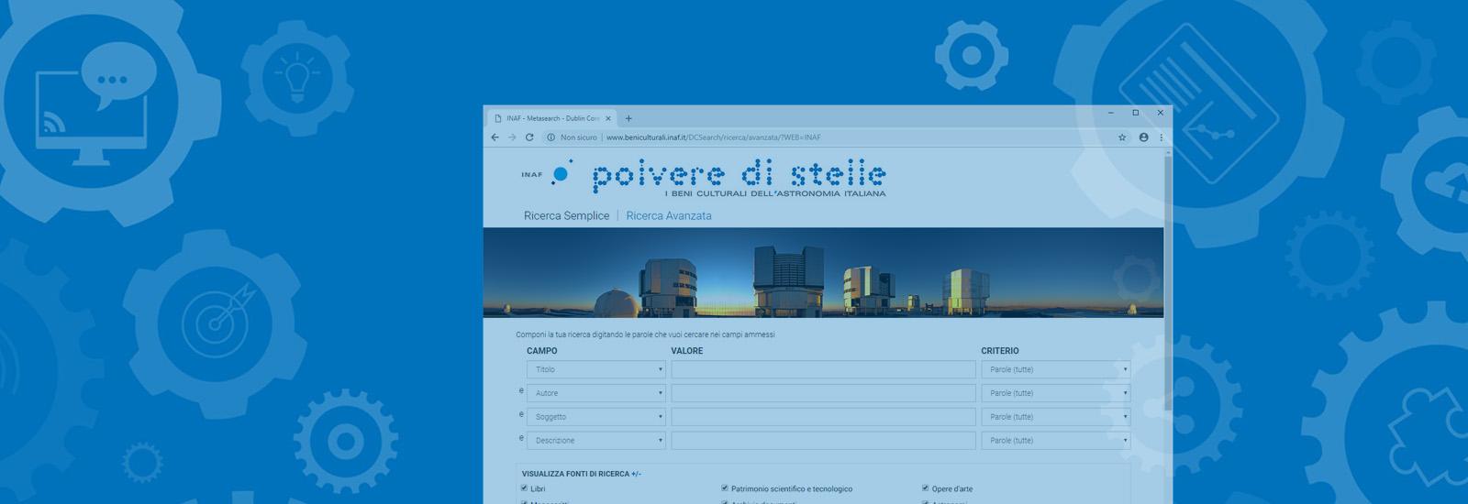Minimize the Chrome window
Image resolution: width=1468 pixels, height=504 pixels.
pyautogui.click(x=1110, y=113)
